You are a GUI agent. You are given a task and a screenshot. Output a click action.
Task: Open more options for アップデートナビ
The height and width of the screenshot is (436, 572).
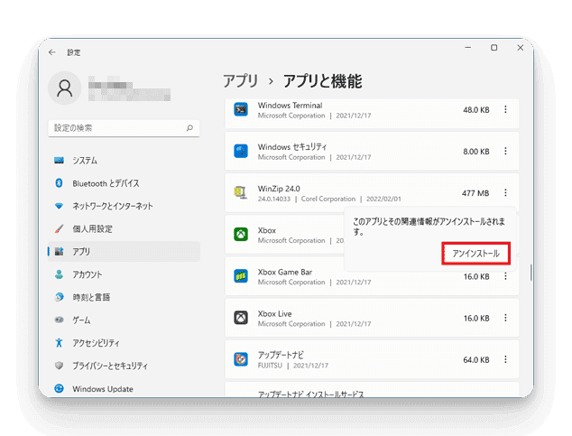pyautogui.click(x=505, y=359)
